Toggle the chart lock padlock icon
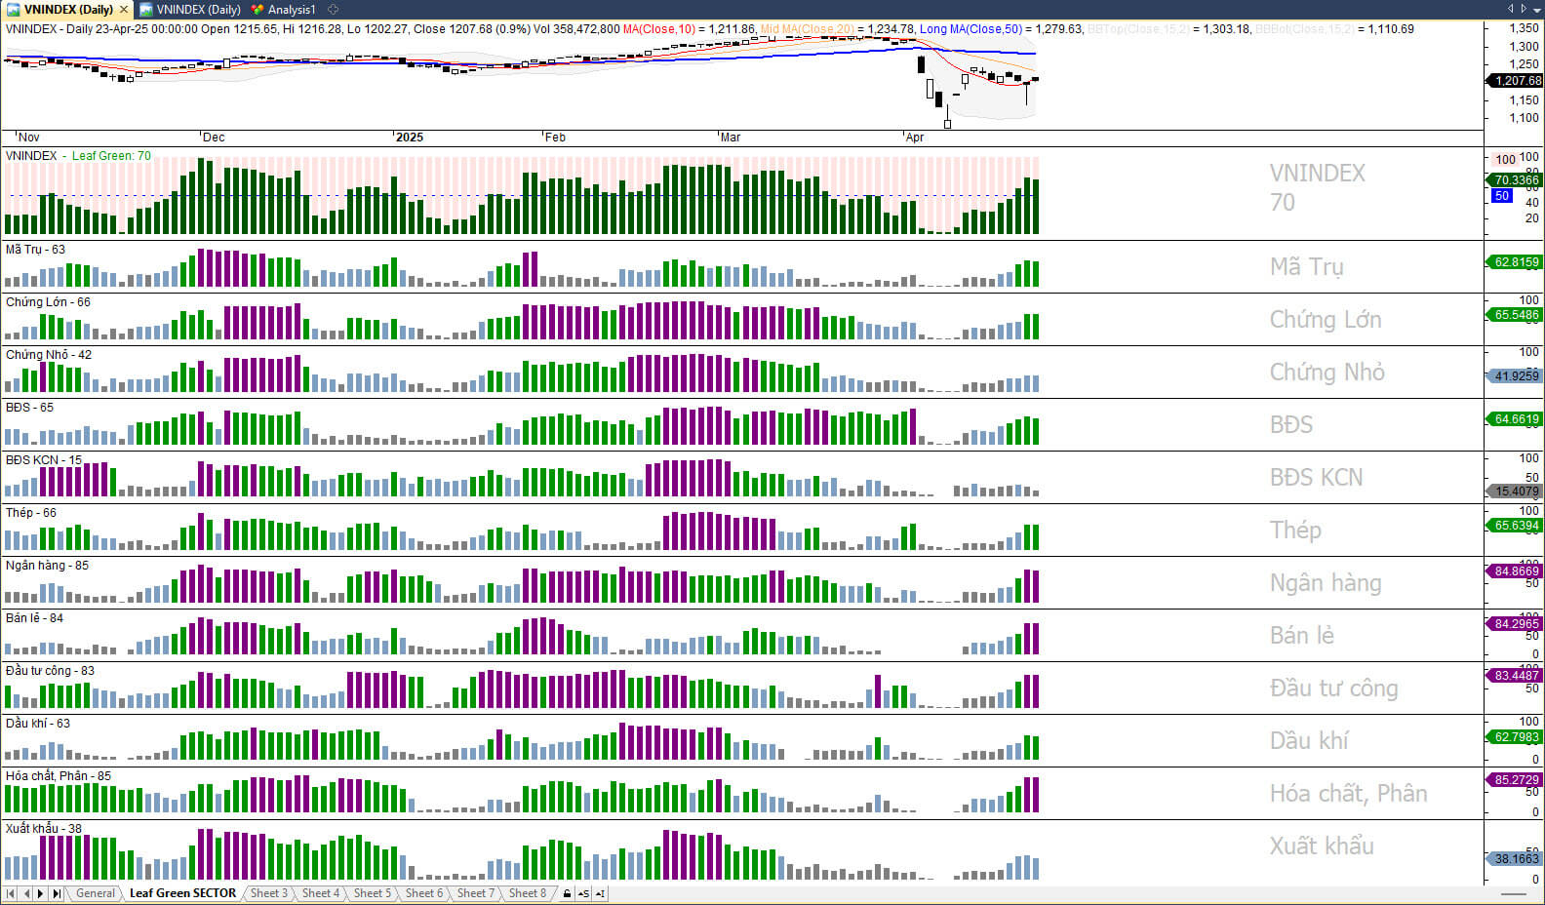 pyautogui.click(x=567, y=893)
